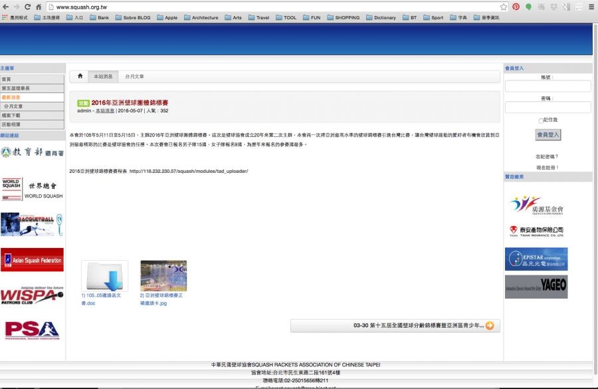The width and height of the screenshot is (598, 389).
Task: Open the tad_uploader URL link in the article
Action: tap(189, 171)
